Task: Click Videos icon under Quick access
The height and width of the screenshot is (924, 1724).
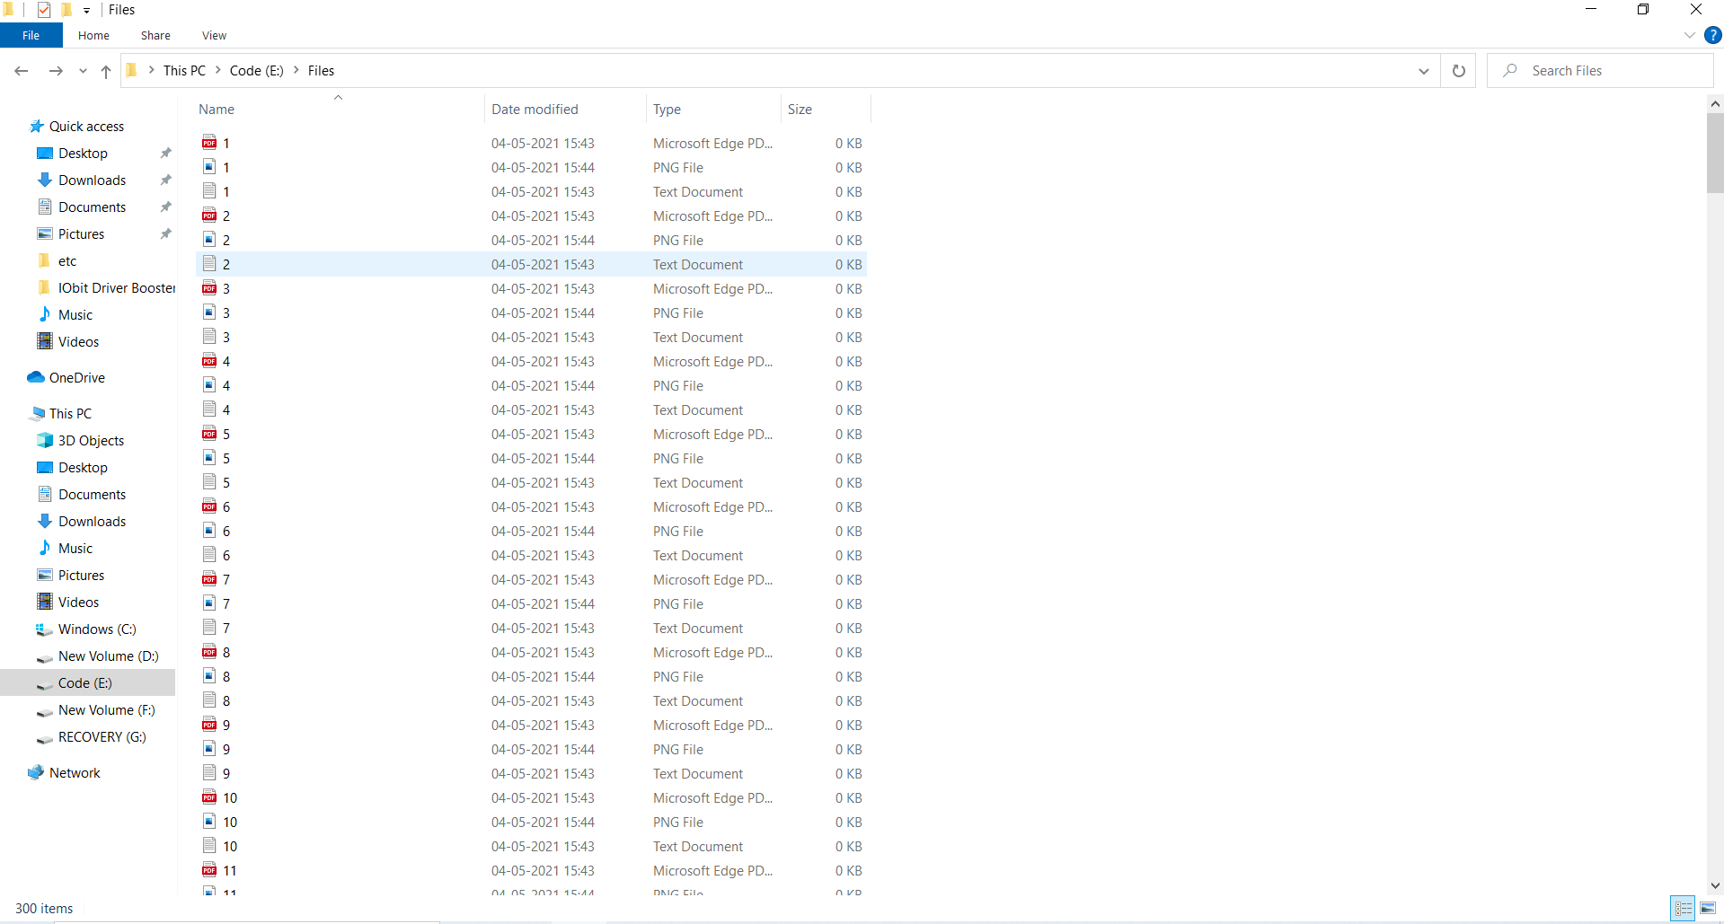Action: coord(45,341)
